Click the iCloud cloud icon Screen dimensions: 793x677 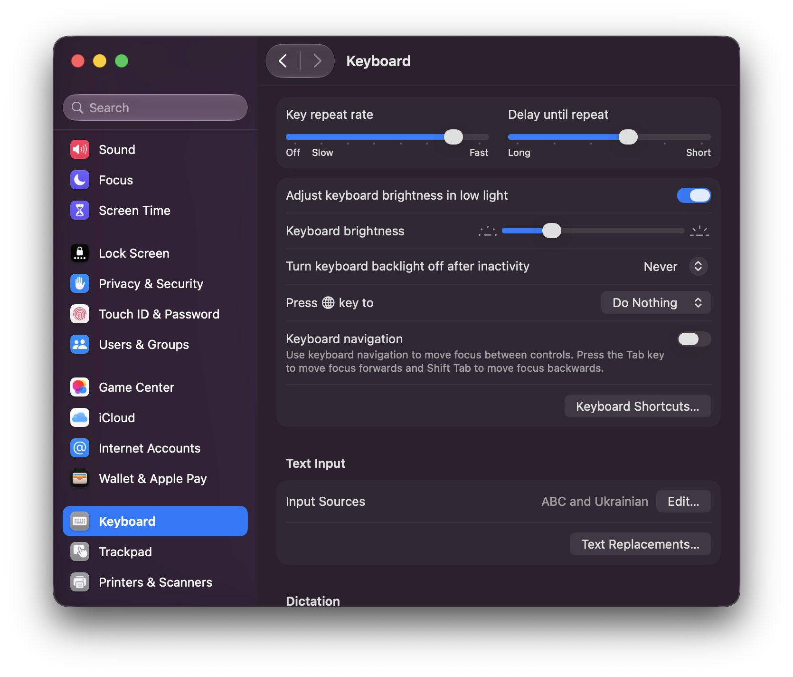pyautogui.click(x=80, y=417)
